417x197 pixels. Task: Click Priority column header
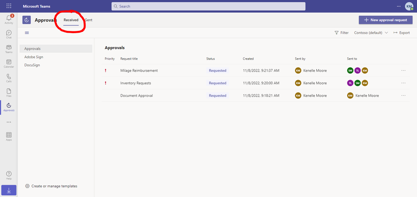pos(110,59)
